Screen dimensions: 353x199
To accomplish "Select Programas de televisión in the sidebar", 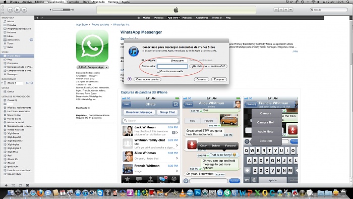I will (x=19, y=29).
